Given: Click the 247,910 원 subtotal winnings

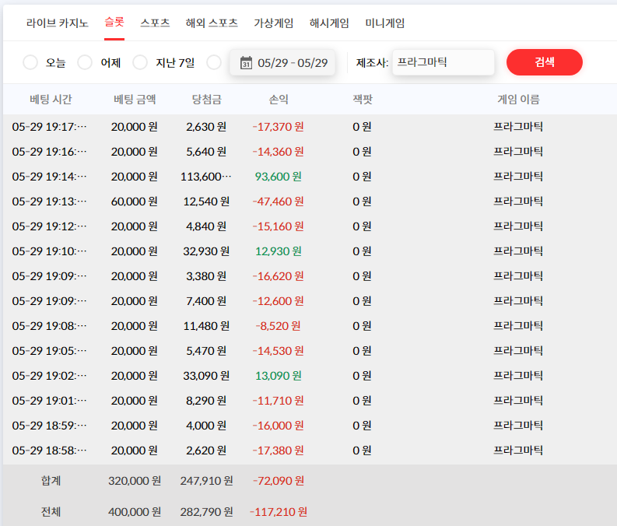Looking at the screenshot, I should [207, 480].
